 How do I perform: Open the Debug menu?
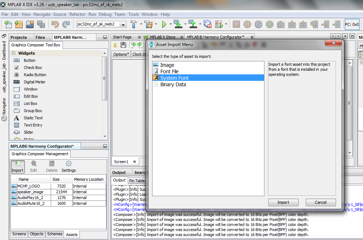(105, 14)
